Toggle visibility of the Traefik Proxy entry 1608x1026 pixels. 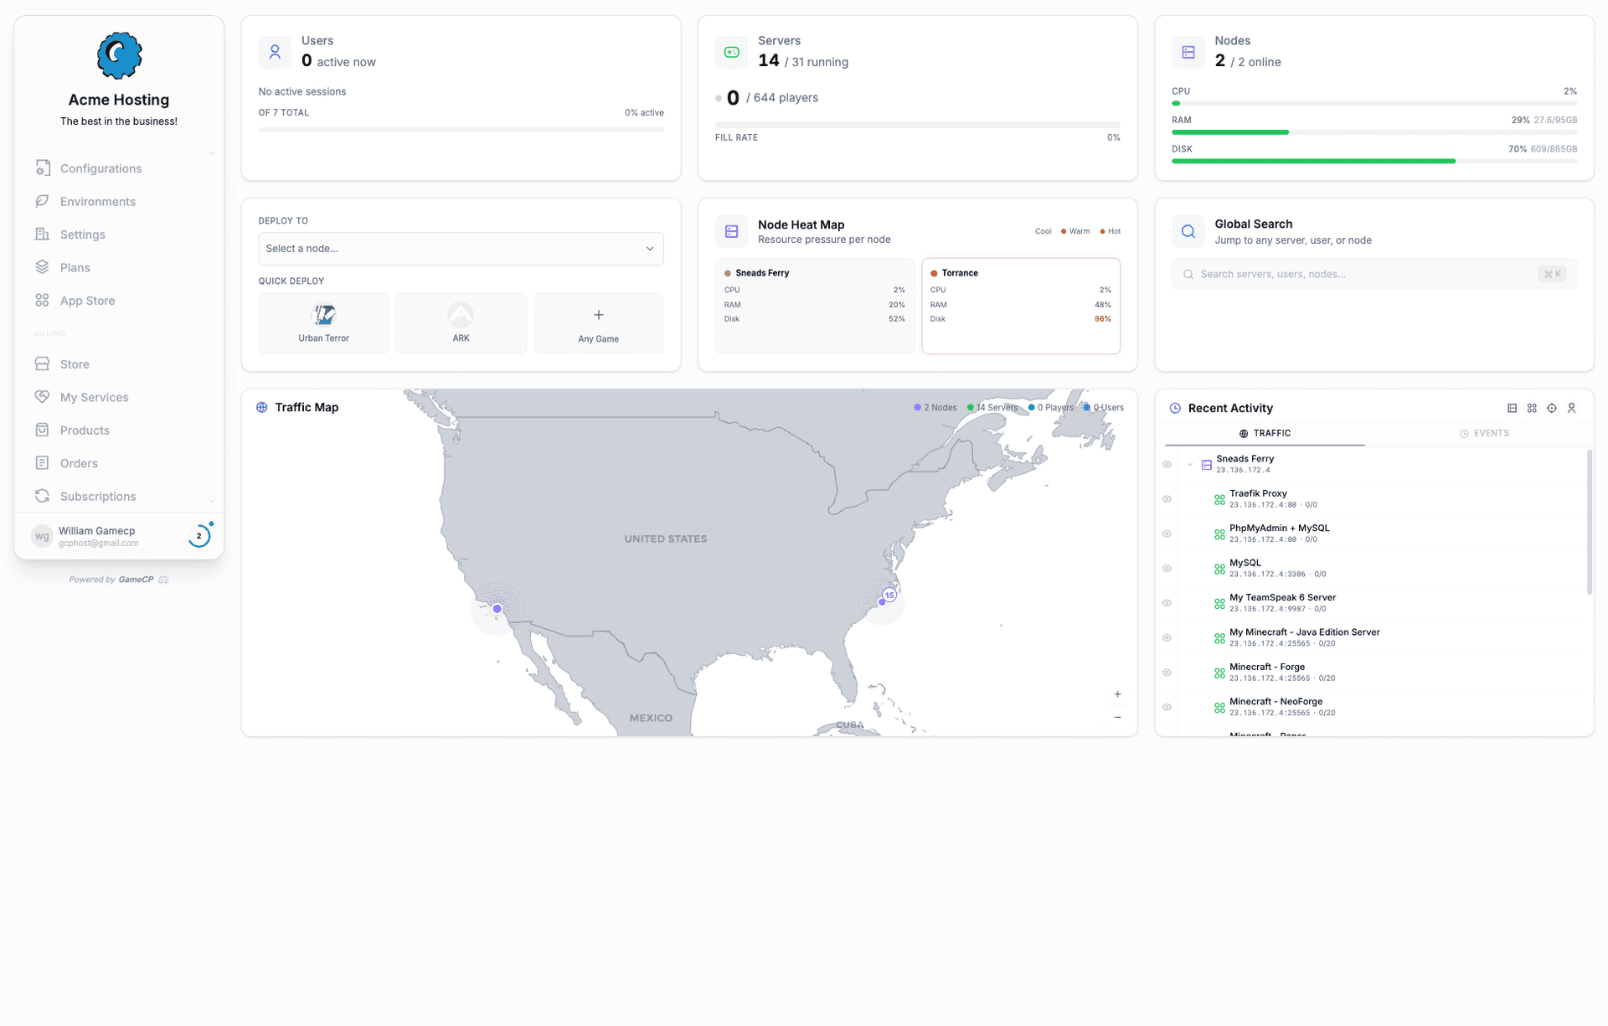point(1167,498)
